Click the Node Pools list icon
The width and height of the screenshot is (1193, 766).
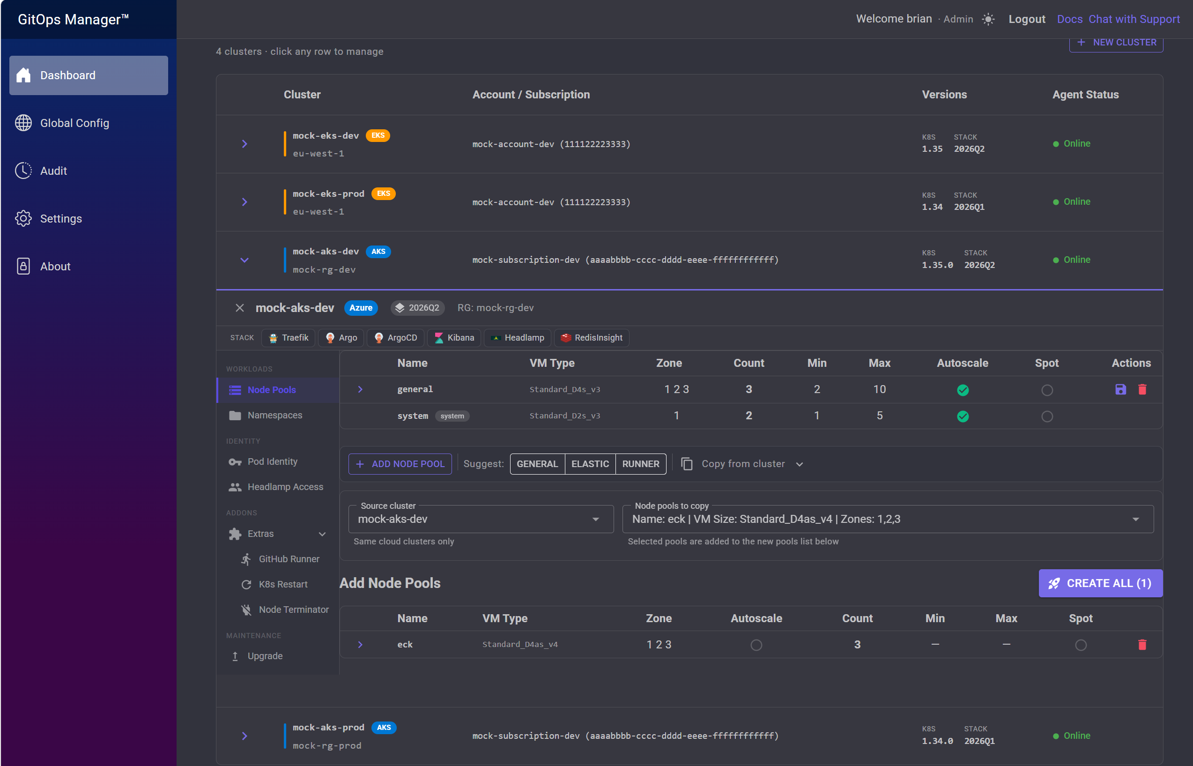[x=235, y=390]
